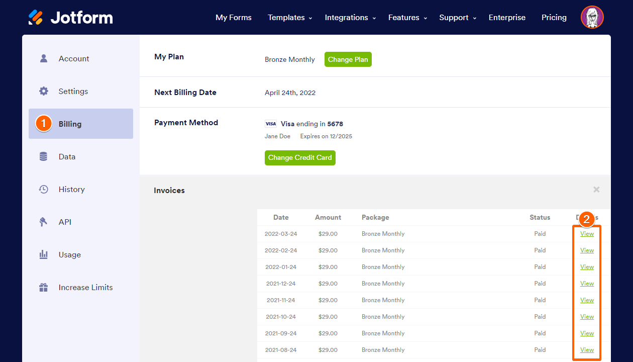Select the Data sidebar tab
The width and height of the screenshot is (633, 362).
coord(81,156)
